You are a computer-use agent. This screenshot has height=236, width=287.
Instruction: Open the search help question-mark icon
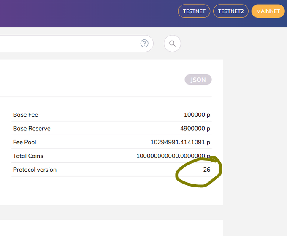pos(144,44)
